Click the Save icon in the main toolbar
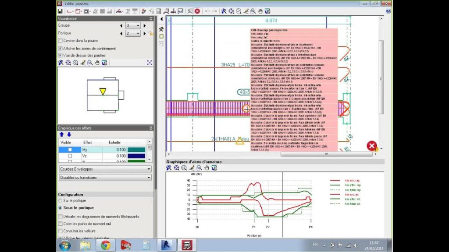Viewport: 449px width, 252px height. [60, 11]
